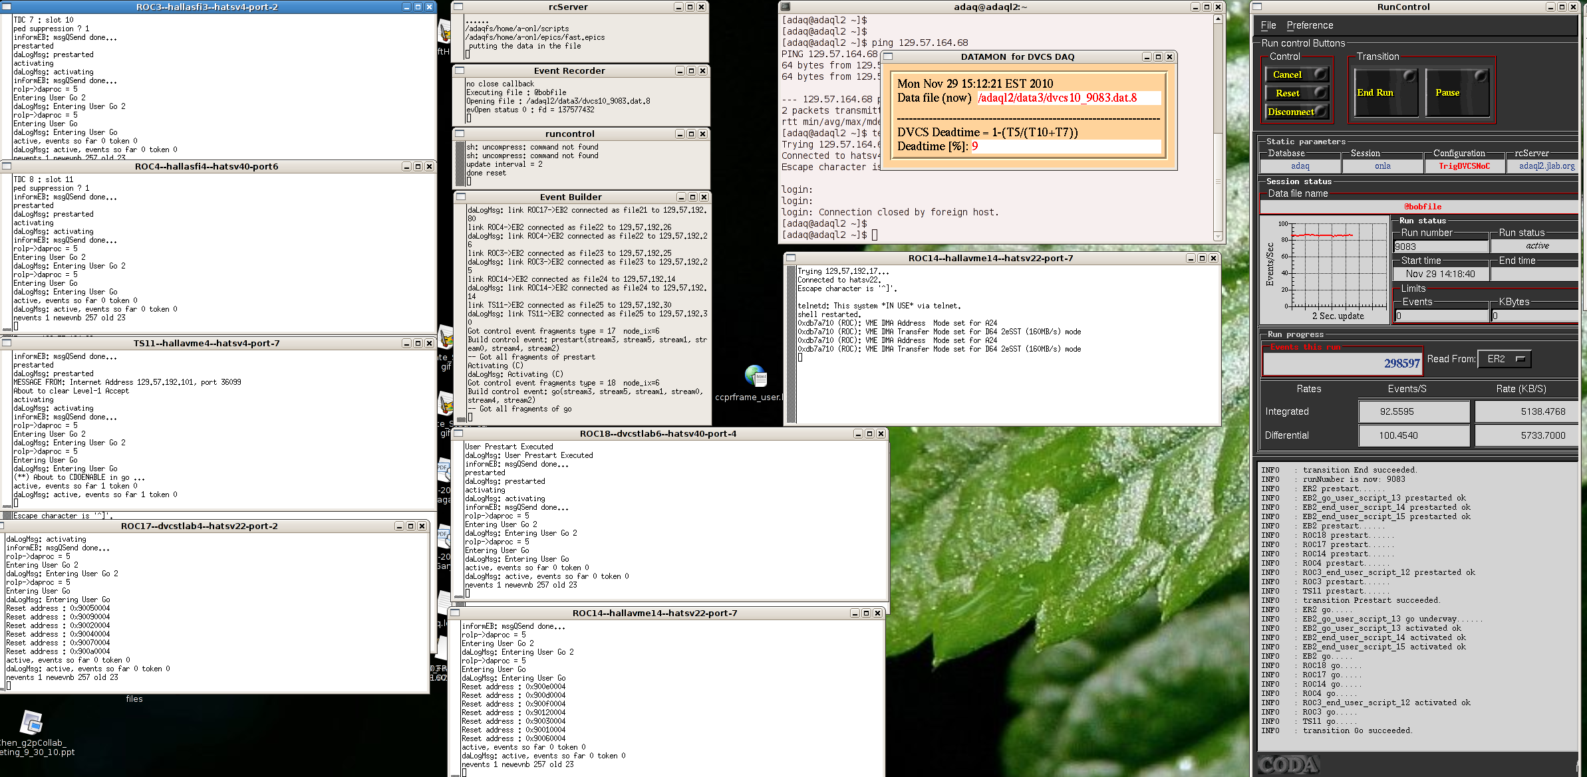This screenshot has height=777, width=1587.
Task: Click scrollbar of ROC14 window showing telnetd text
Action: click(x=792, y=344)
